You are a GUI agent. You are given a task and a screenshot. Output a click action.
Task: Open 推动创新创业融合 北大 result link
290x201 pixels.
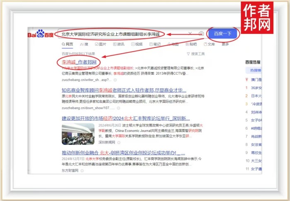click(x=123, y=152)
